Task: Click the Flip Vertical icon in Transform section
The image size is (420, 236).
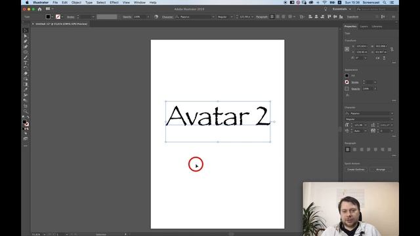Action: tap(384, 58)
